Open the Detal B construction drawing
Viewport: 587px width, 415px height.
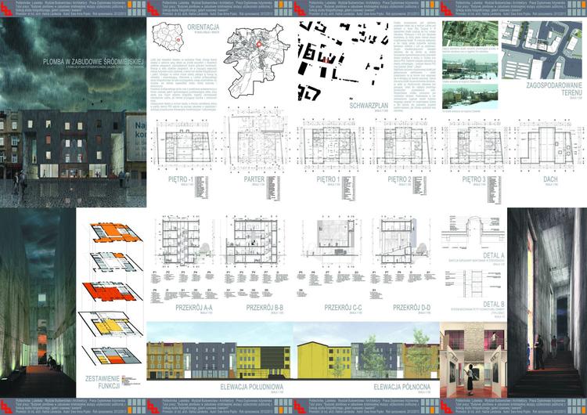pos(474,284)
